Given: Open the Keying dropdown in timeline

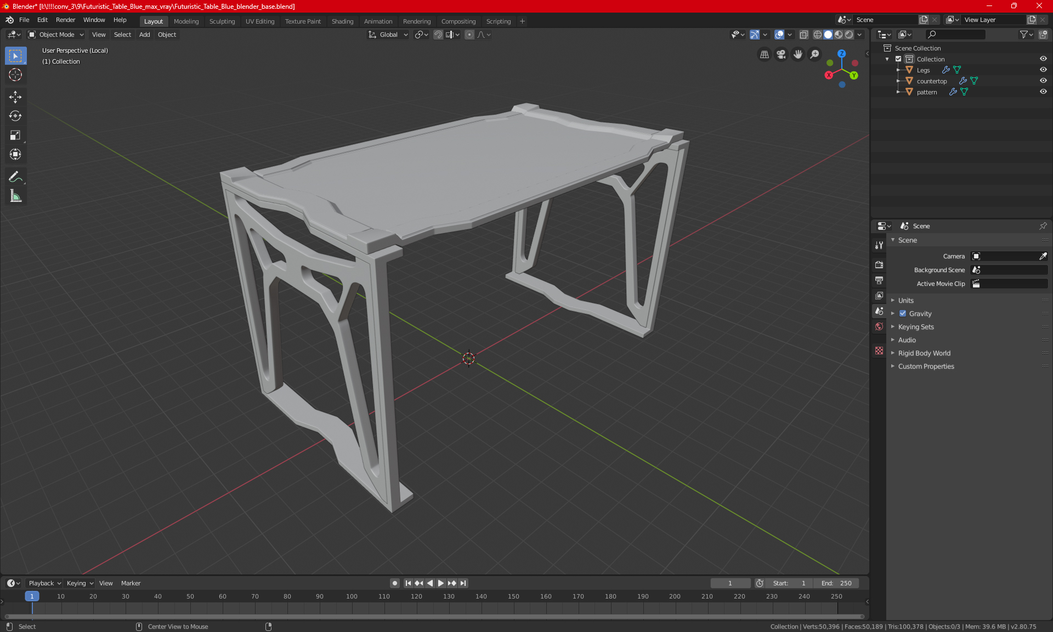Looking at the screenshot, I should 80,583.
